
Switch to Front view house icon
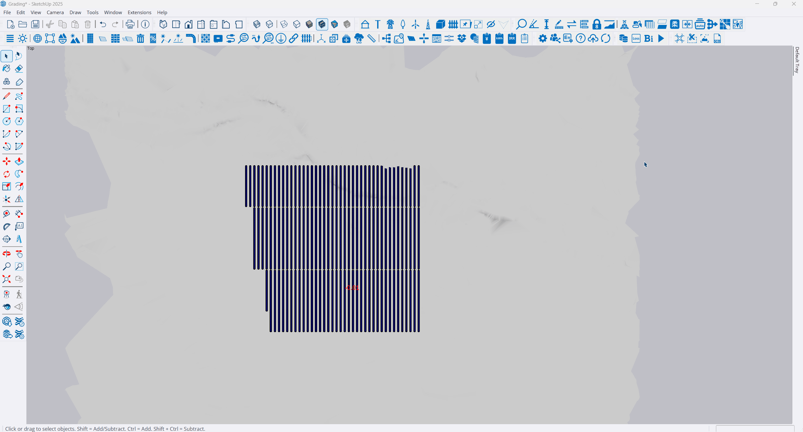[x=189, y=24]
